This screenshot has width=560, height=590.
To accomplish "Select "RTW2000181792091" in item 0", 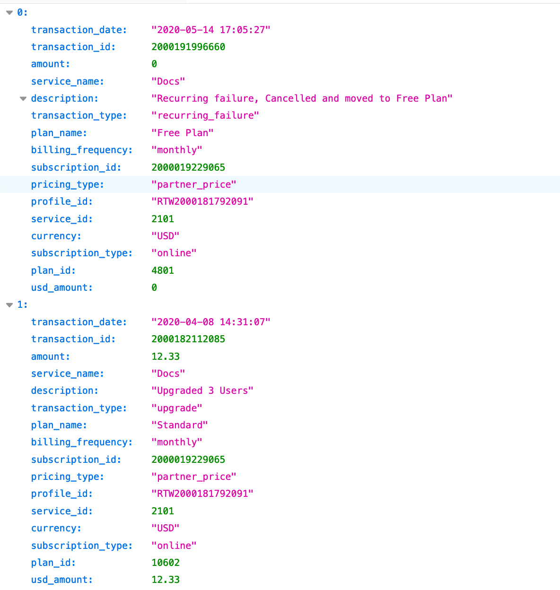I will pos(202,201).
